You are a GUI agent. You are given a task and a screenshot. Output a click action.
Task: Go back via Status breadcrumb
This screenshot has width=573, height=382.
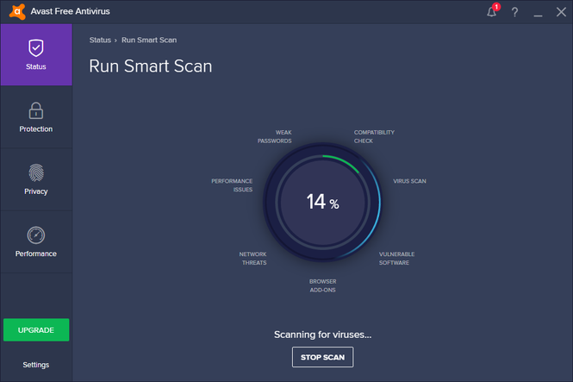pos(100,40)
